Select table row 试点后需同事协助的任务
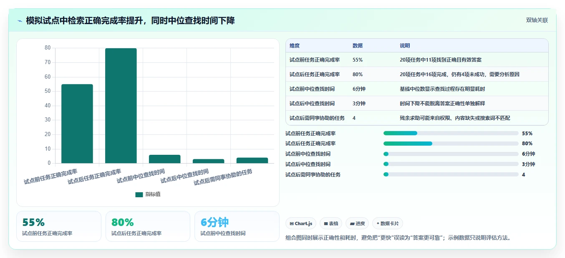The height and width of the screenshot is (258, 565). click(417, 118)
